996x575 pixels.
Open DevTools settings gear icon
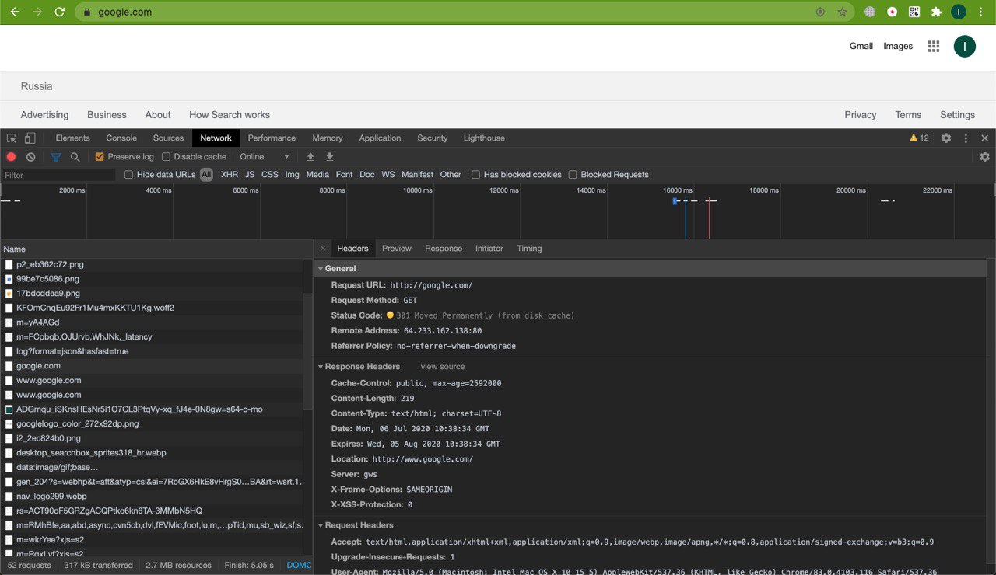tap(946, 138)
